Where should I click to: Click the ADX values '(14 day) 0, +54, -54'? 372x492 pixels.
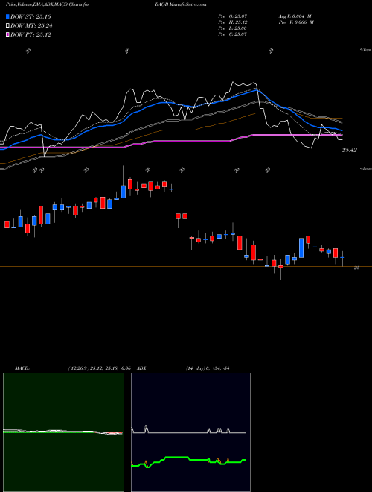click(x=208, y=368)
